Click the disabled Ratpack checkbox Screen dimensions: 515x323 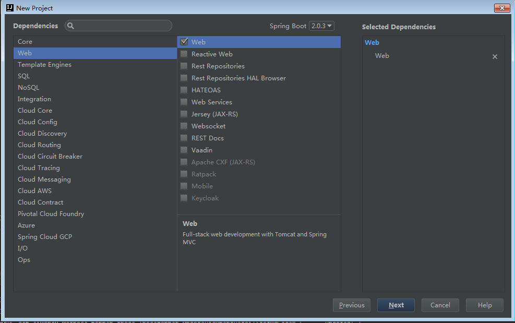coord(184,174)
